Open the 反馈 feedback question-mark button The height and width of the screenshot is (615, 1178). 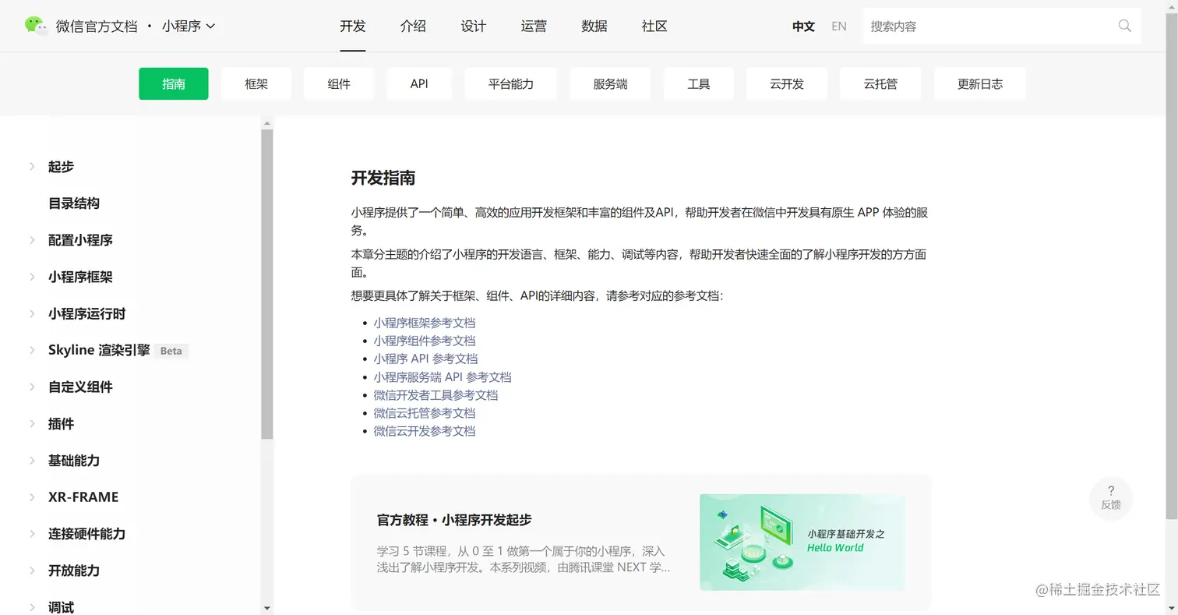1110,497
